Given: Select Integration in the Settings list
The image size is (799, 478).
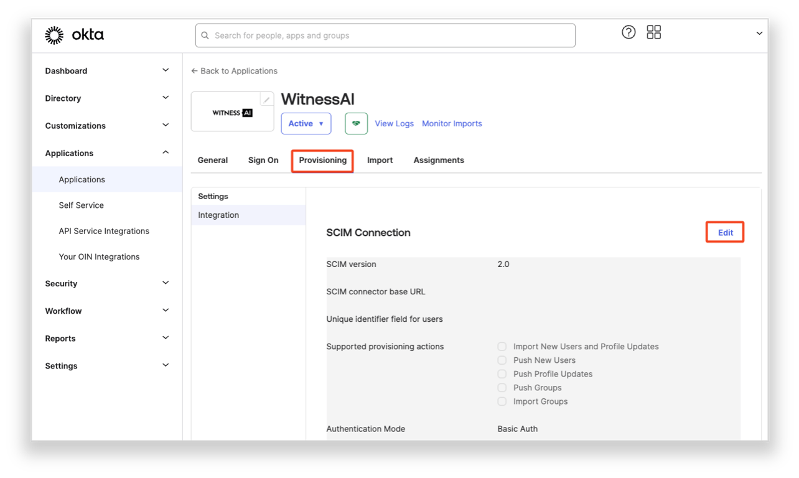Looking at the screenshot, I should coord(249,215).
